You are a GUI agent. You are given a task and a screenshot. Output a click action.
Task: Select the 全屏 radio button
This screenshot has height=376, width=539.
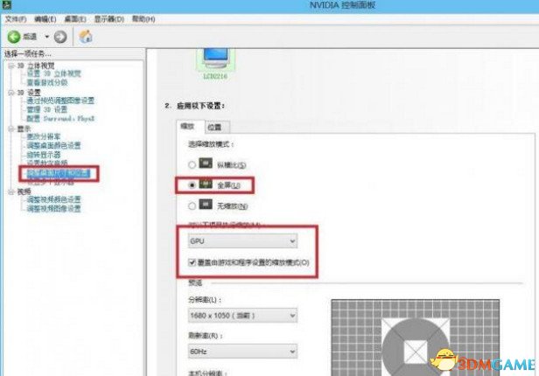[x=192, y=185]
